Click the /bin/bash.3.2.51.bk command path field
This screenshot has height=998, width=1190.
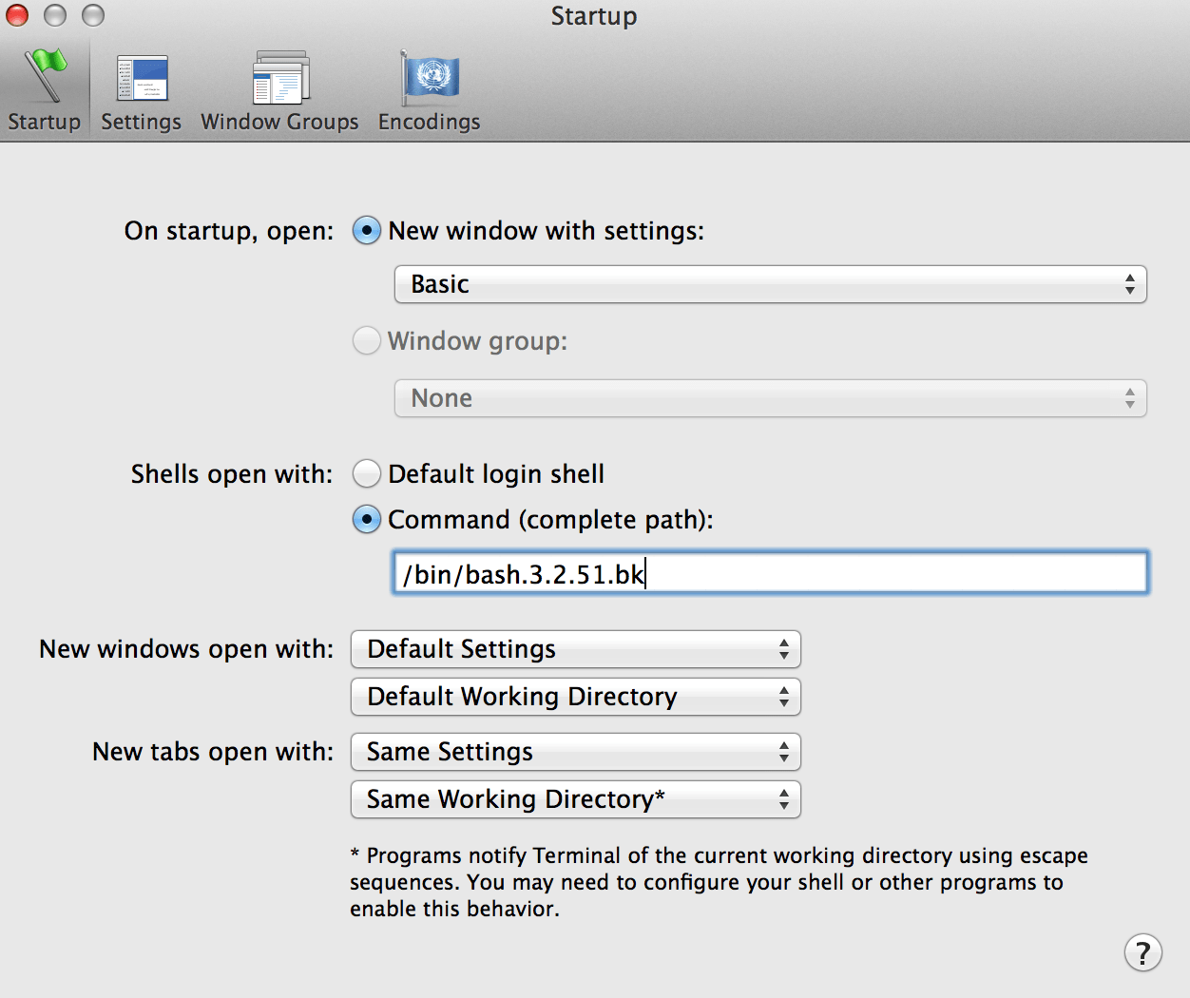771,573
